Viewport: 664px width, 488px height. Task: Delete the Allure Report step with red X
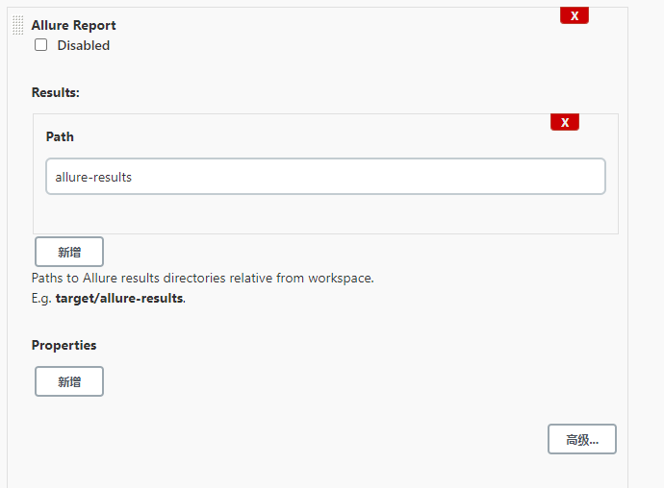pos(574,15)
